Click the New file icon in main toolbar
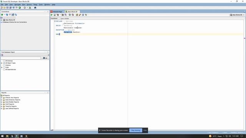246x138 pixels. pos(2,8)
